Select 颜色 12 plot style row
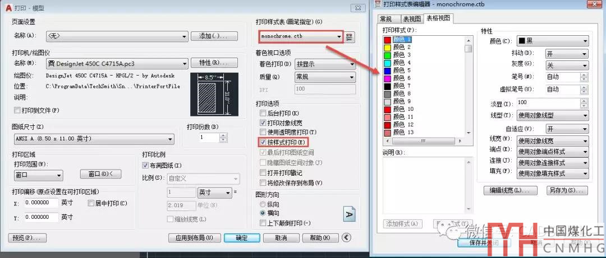Image resolution: width=606 pixels, height=258 pixels. [x=399, y=125]
